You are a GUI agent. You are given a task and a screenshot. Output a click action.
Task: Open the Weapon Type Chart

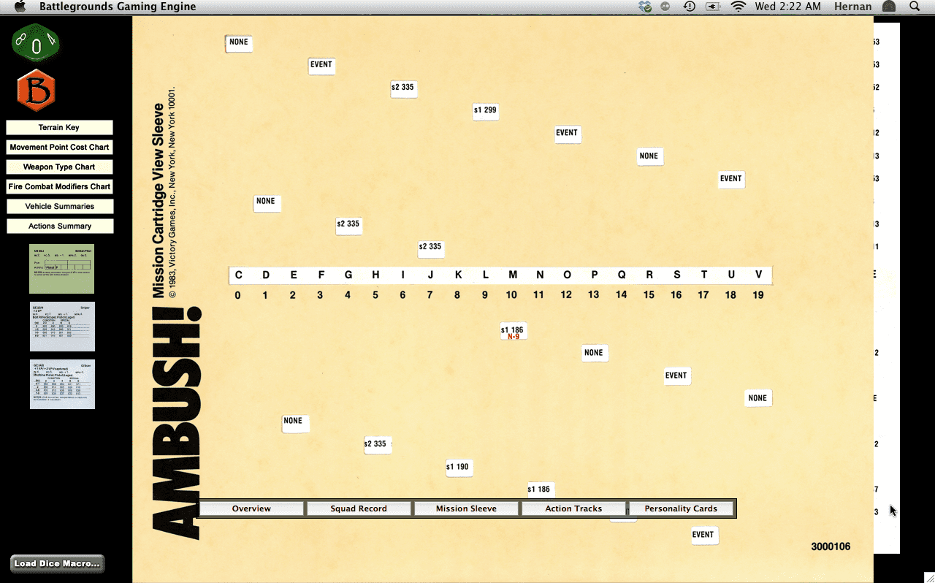click(x=59, y=167)
